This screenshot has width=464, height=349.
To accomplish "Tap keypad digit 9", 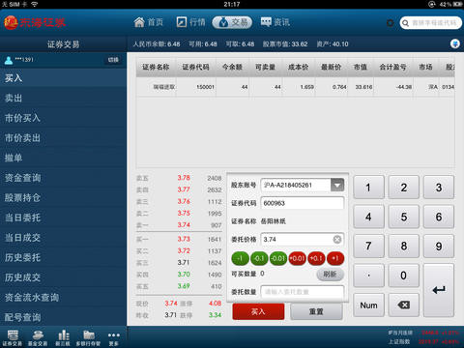I will pyautogui.click(x=439, y=247).
